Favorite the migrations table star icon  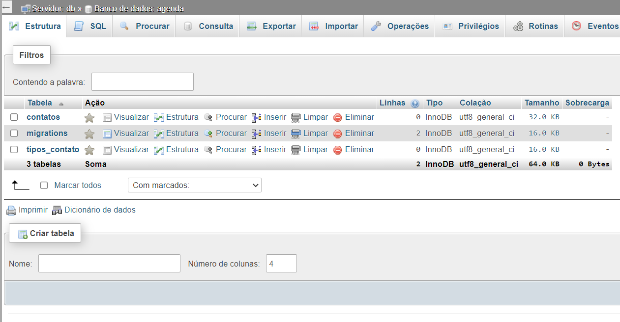(x=89, y=134)
